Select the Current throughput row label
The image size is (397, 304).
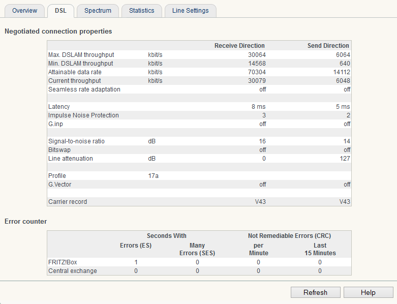coord(74,81)
